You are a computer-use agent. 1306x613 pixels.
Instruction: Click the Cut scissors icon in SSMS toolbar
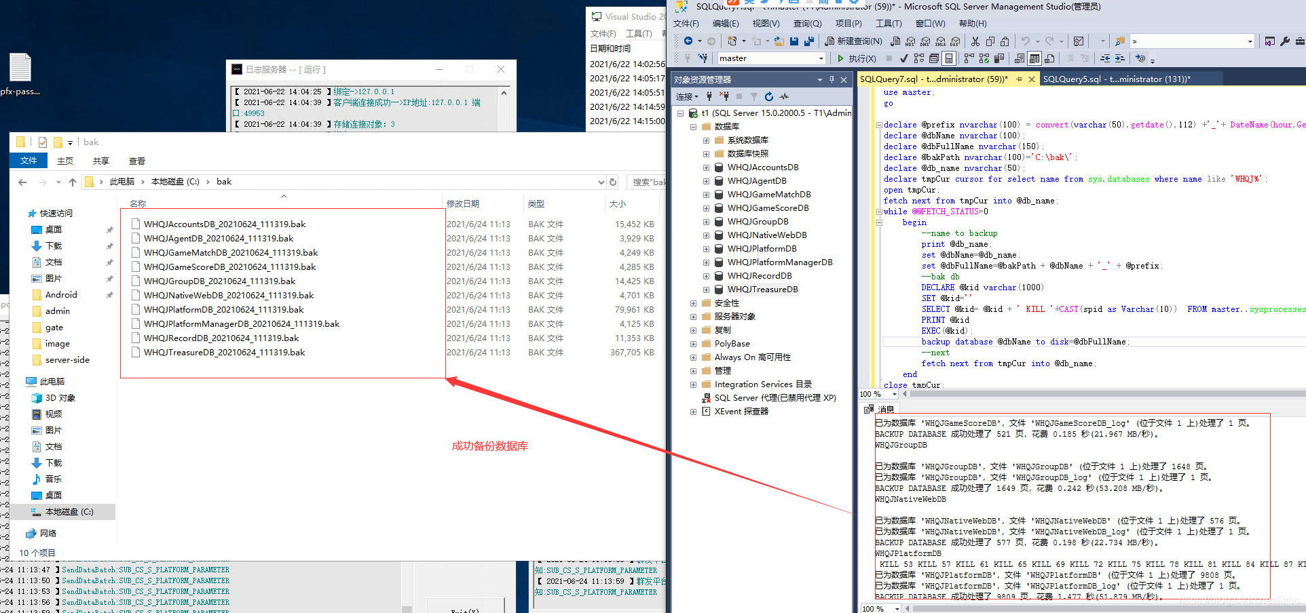click(975, 41)
